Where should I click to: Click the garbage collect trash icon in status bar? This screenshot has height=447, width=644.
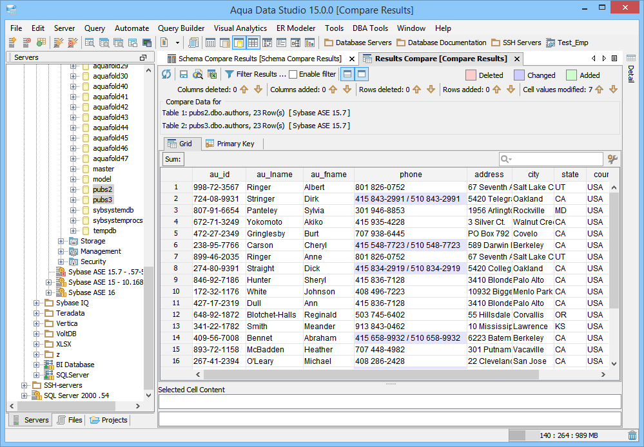coord(632,435)
